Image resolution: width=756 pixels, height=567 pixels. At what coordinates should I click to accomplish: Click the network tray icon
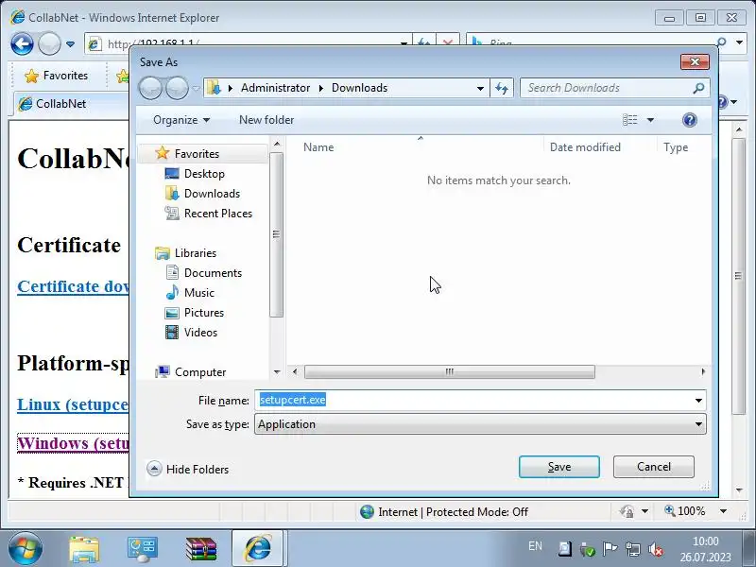pos(632,549)
